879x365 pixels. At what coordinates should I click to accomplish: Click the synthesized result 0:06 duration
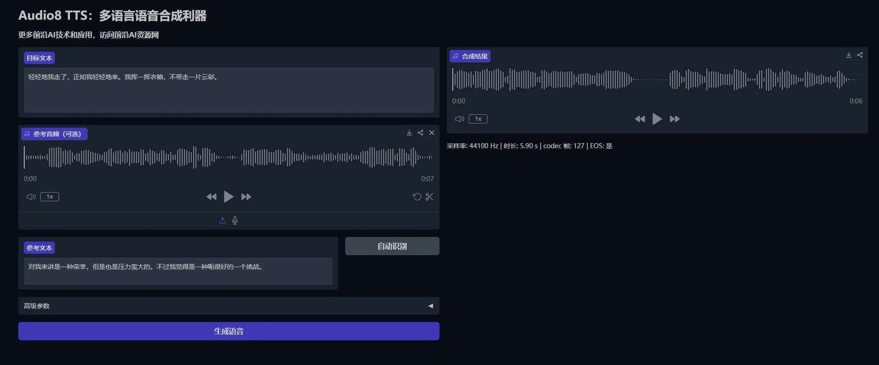856,101
